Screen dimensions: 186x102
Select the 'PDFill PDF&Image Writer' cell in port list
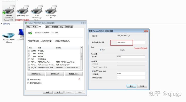pos(66,62)
